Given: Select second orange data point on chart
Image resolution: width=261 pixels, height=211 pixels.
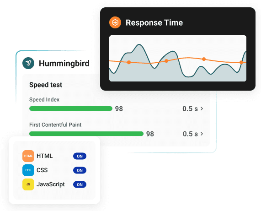Looking at the screenshot, I should coord(166,61).
